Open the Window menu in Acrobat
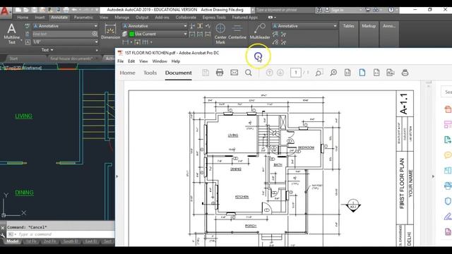 (160, 61)
